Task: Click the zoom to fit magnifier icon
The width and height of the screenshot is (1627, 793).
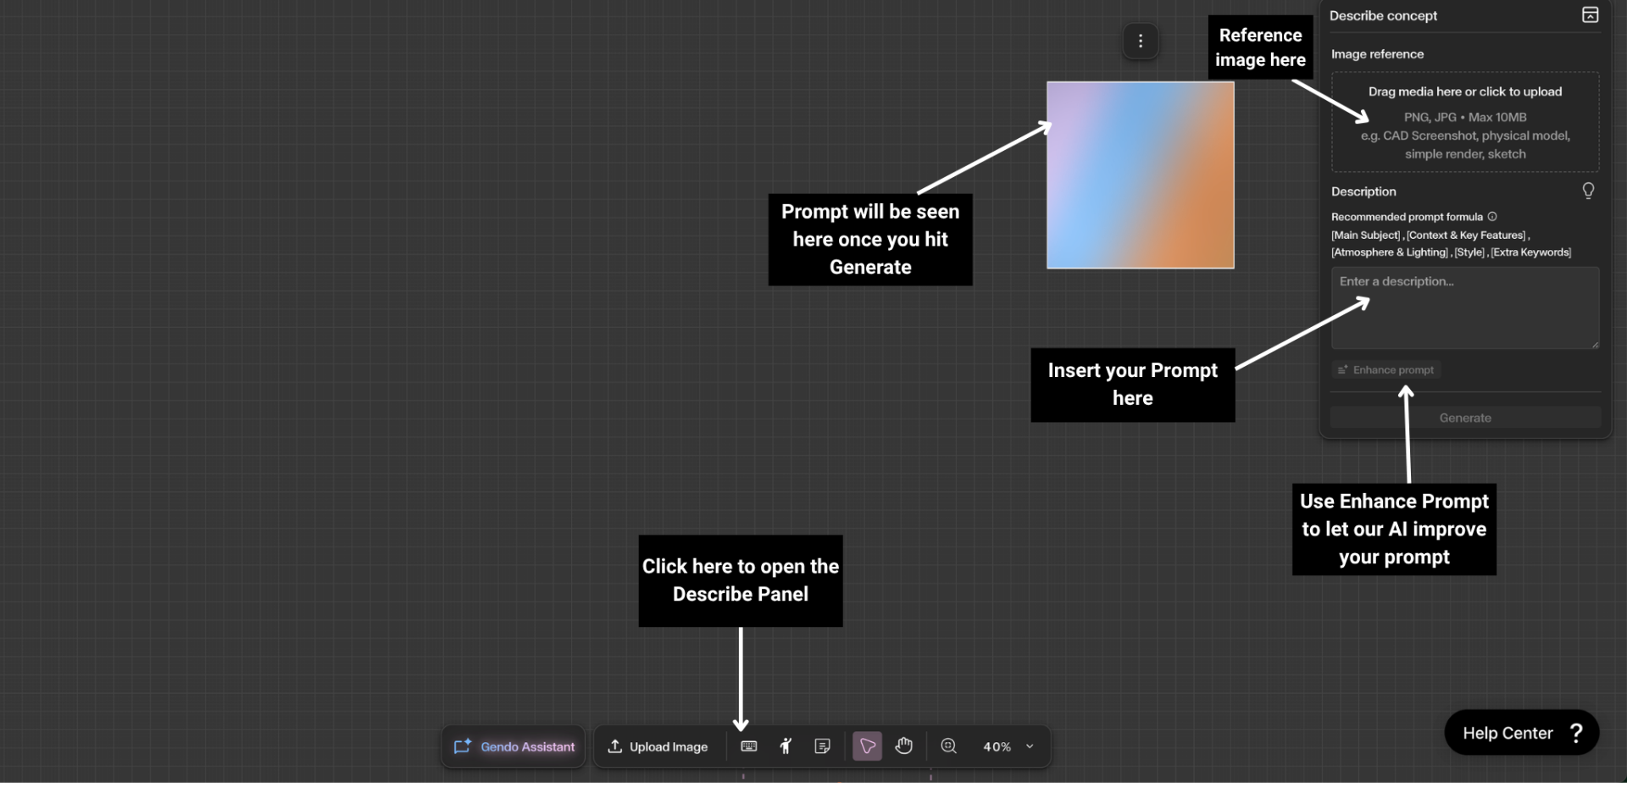Action: (949, 746)
